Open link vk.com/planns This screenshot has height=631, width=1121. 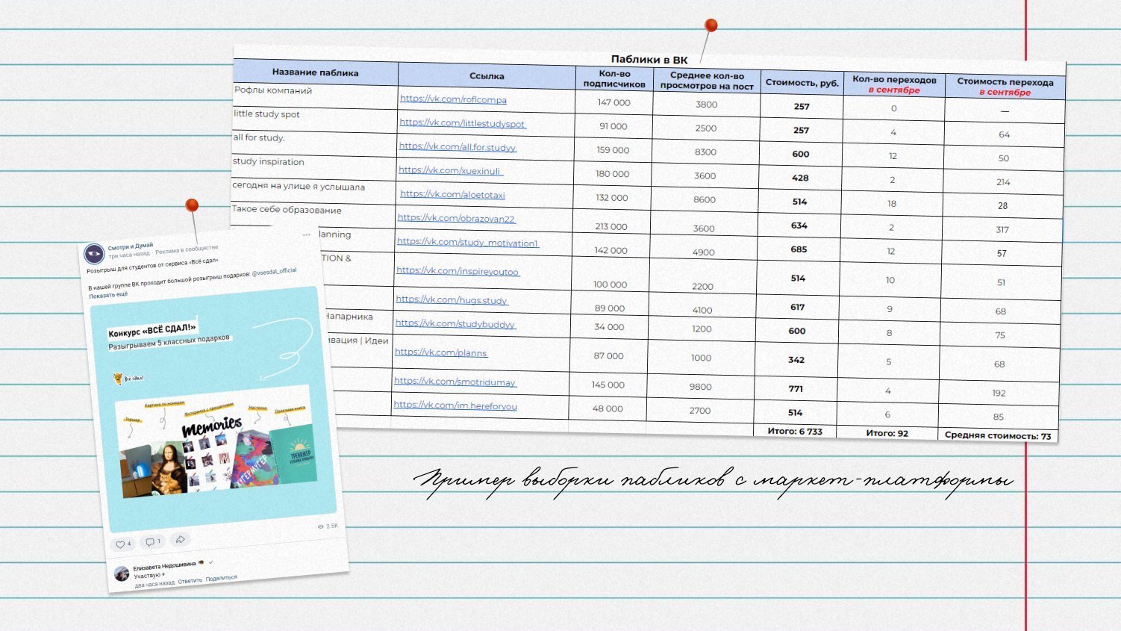coord(441,352)
